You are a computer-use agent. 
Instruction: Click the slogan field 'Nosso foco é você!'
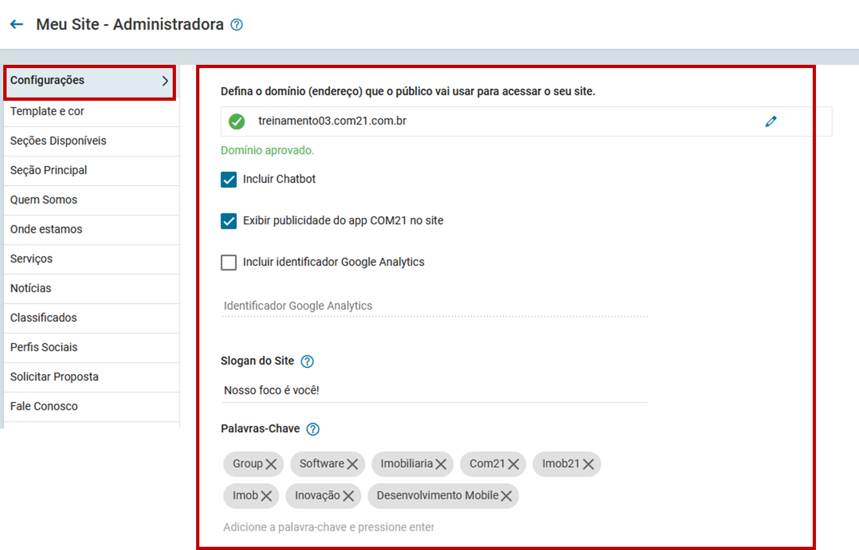coord(435,390)
